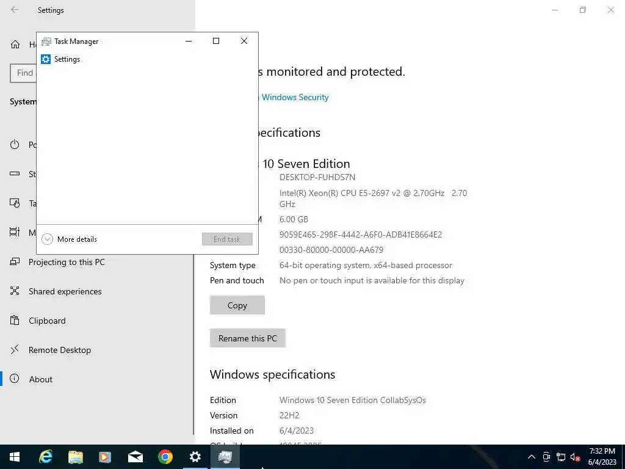Click the Task Manager title bar icon

46,42
